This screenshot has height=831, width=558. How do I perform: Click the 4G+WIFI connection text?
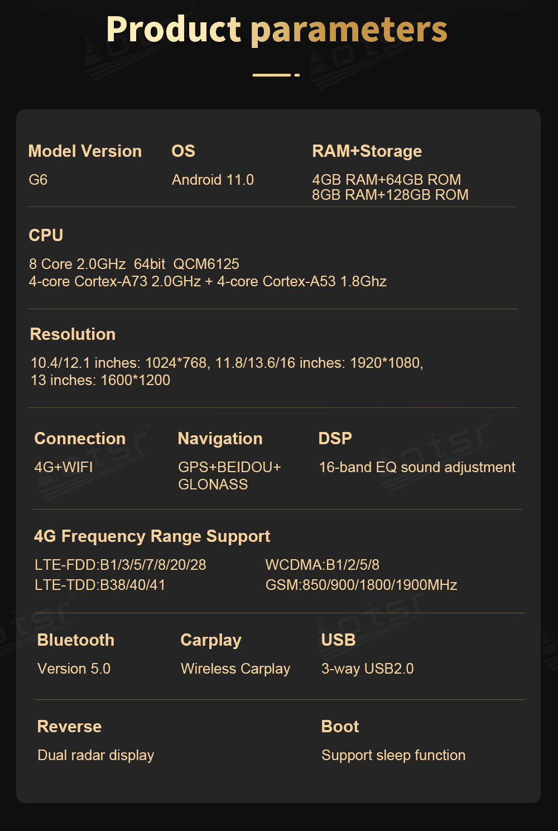tap(64, 467)
